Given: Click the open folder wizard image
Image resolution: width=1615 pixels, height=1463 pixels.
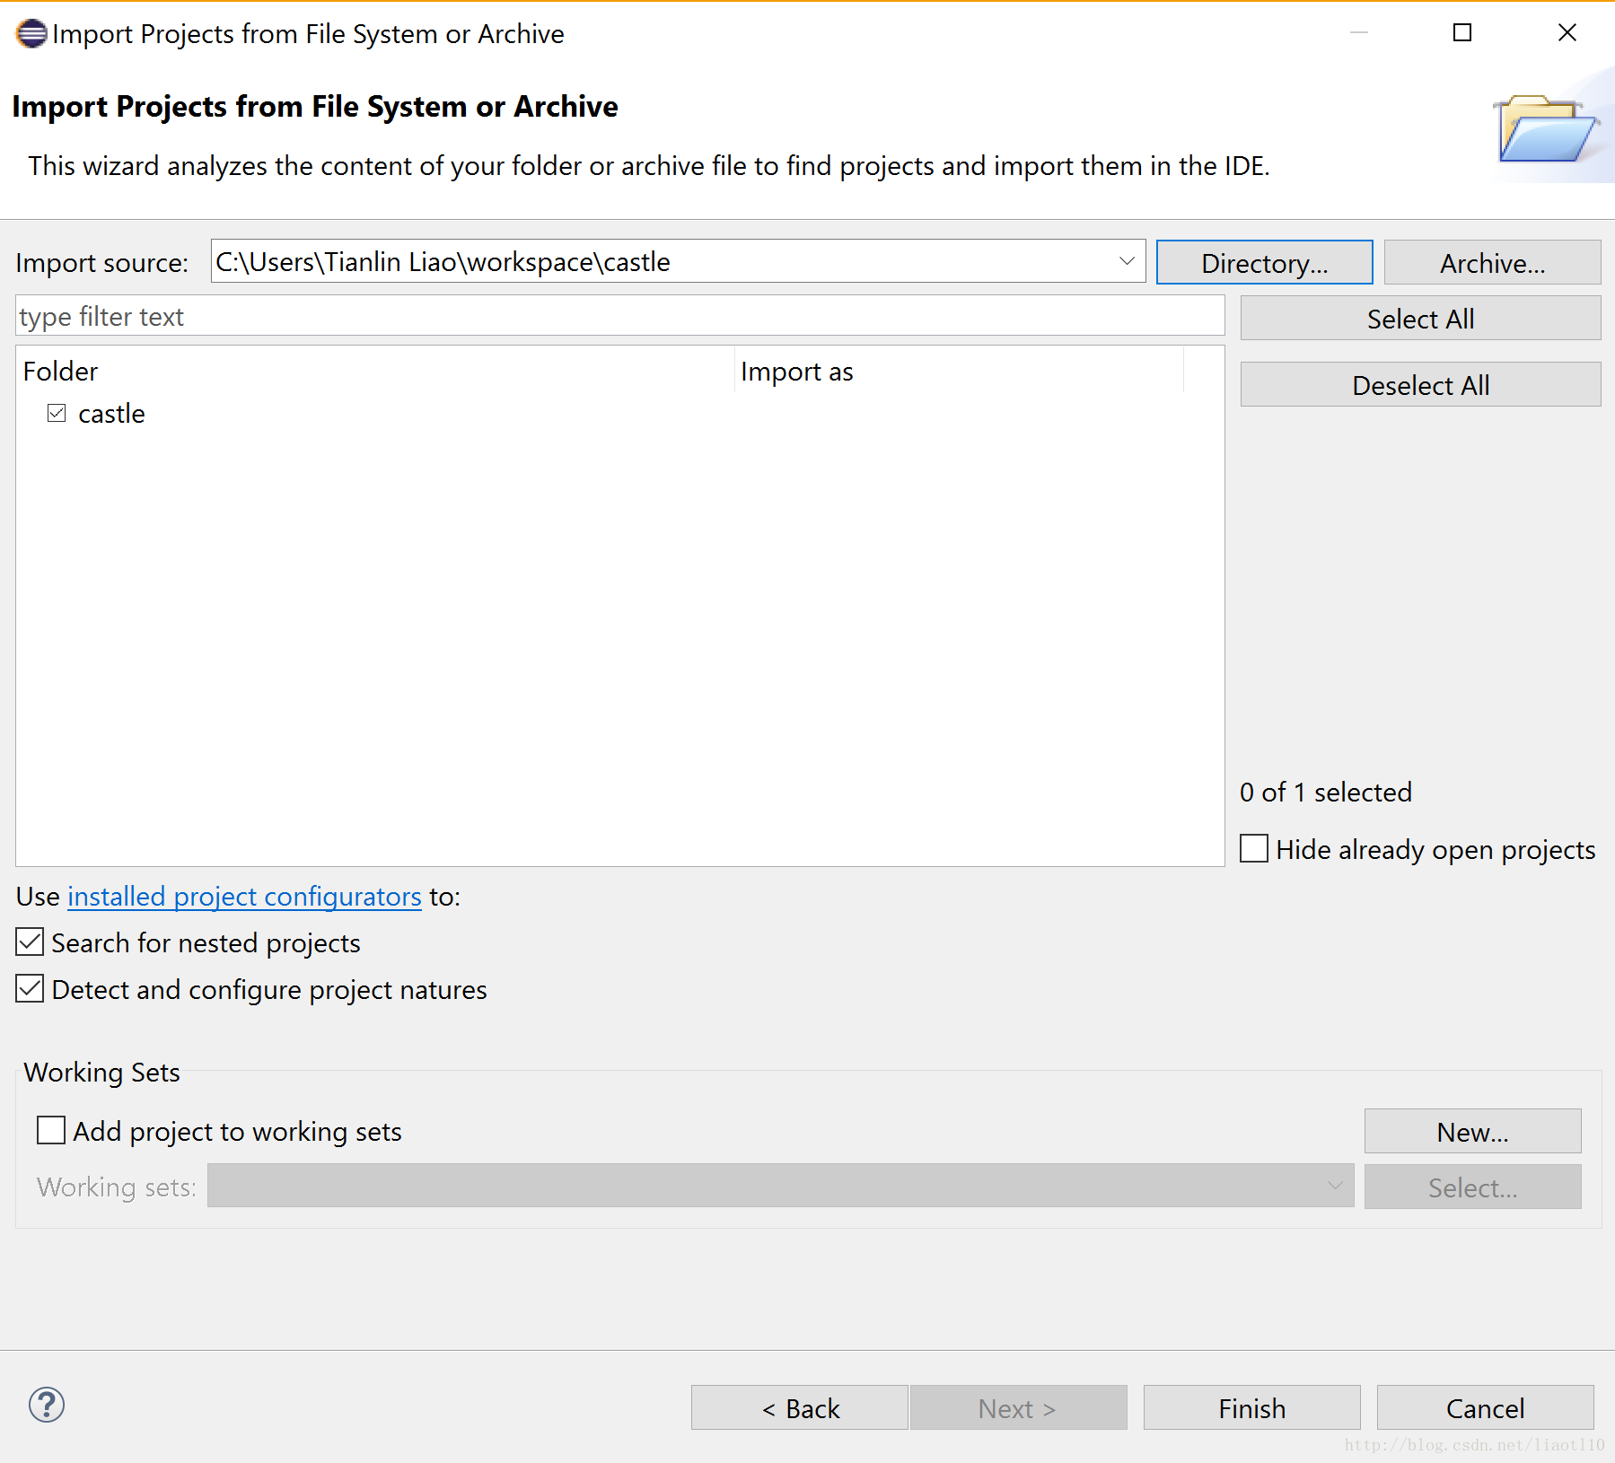Looking at the screenshot, I should (x=1546, y=129).
